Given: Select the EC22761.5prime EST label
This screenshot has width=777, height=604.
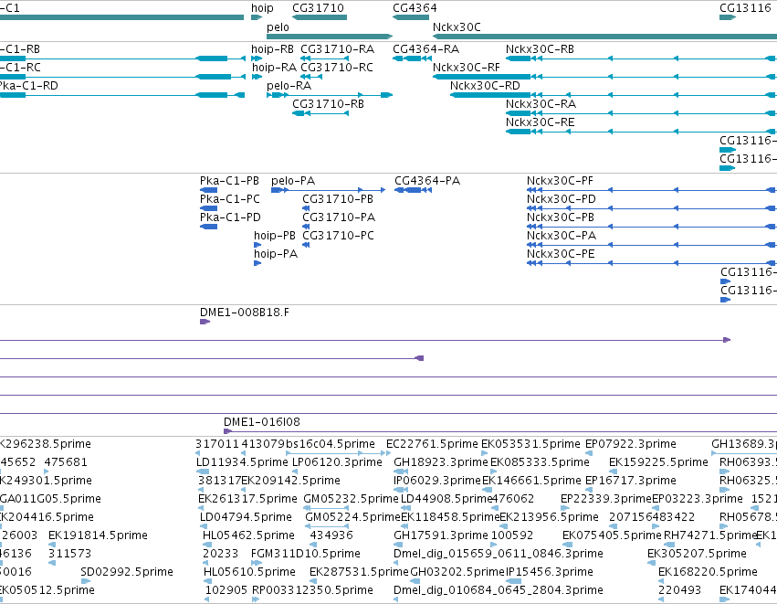Looking at the screenshot, I should [x=432, y=444].
